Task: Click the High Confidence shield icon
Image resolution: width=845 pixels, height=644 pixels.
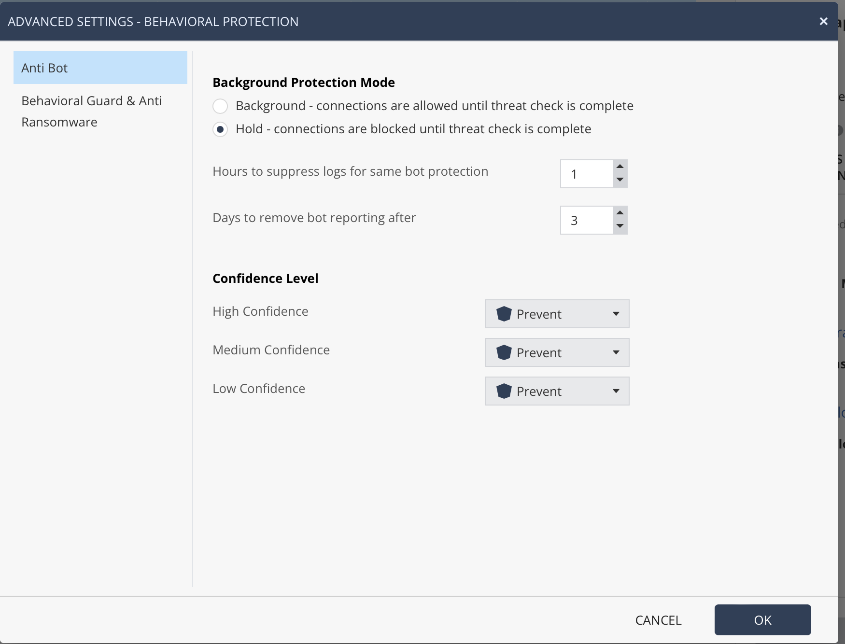Action: point(504,314)
